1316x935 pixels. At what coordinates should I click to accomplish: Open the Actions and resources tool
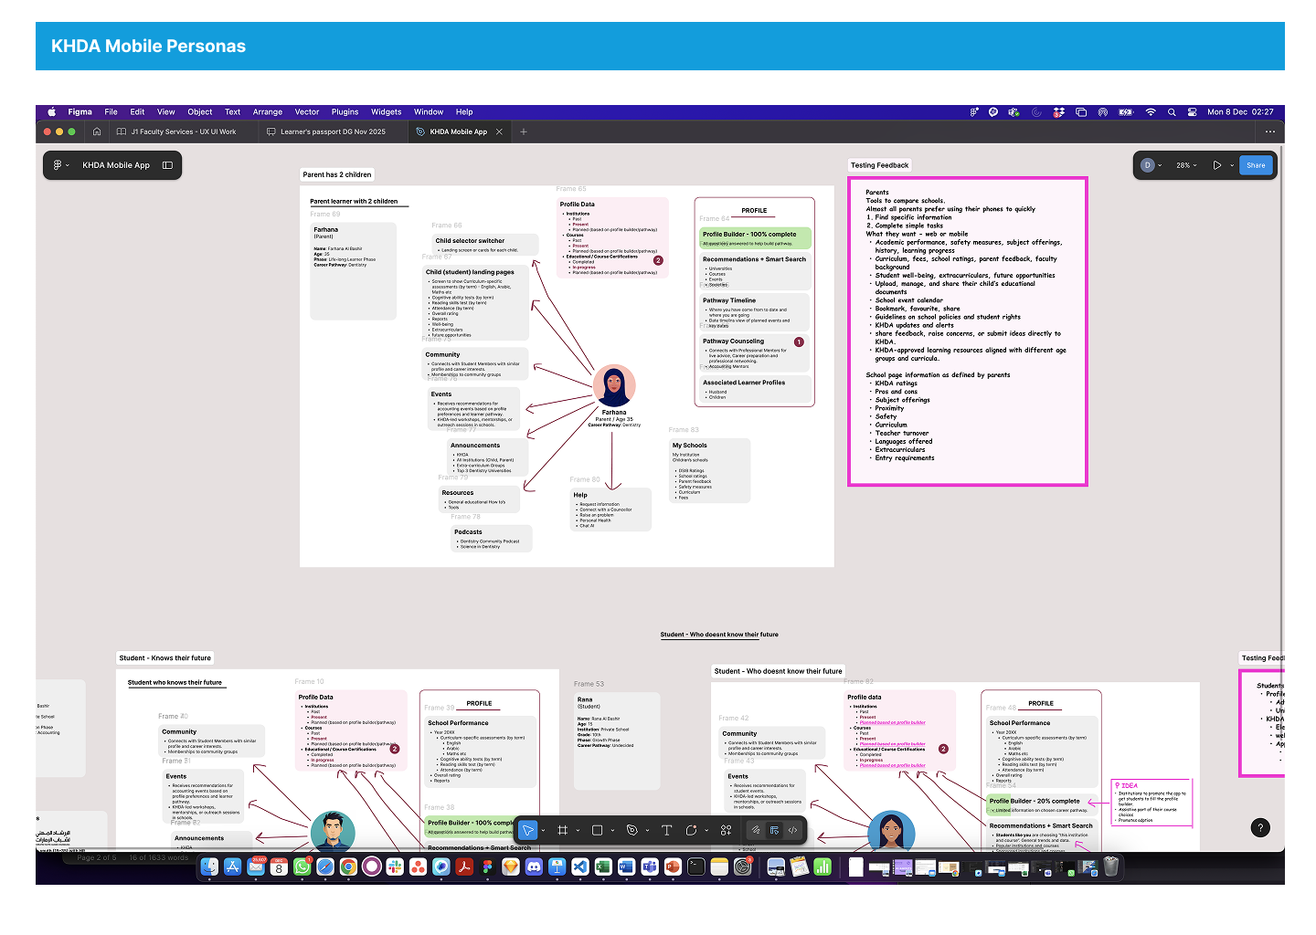point(726,830)
